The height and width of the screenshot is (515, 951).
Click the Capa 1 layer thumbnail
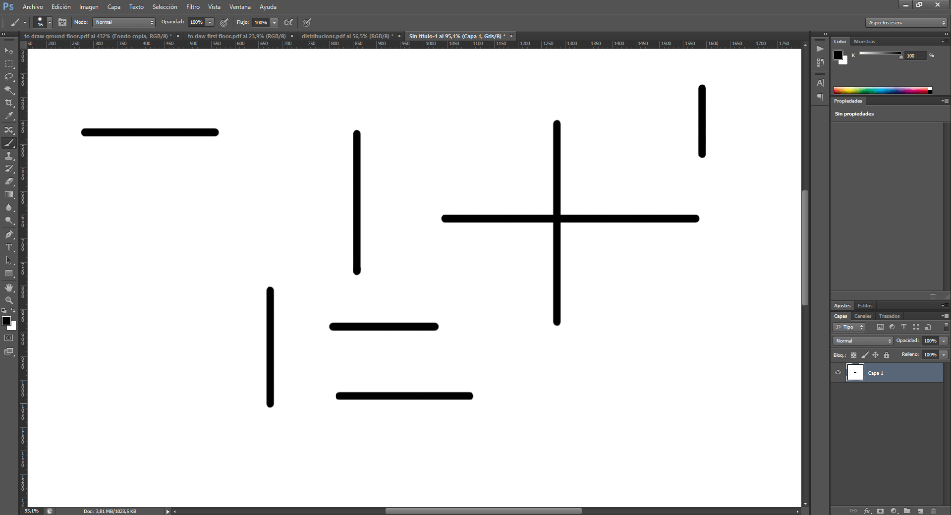(x=855, y=373)
